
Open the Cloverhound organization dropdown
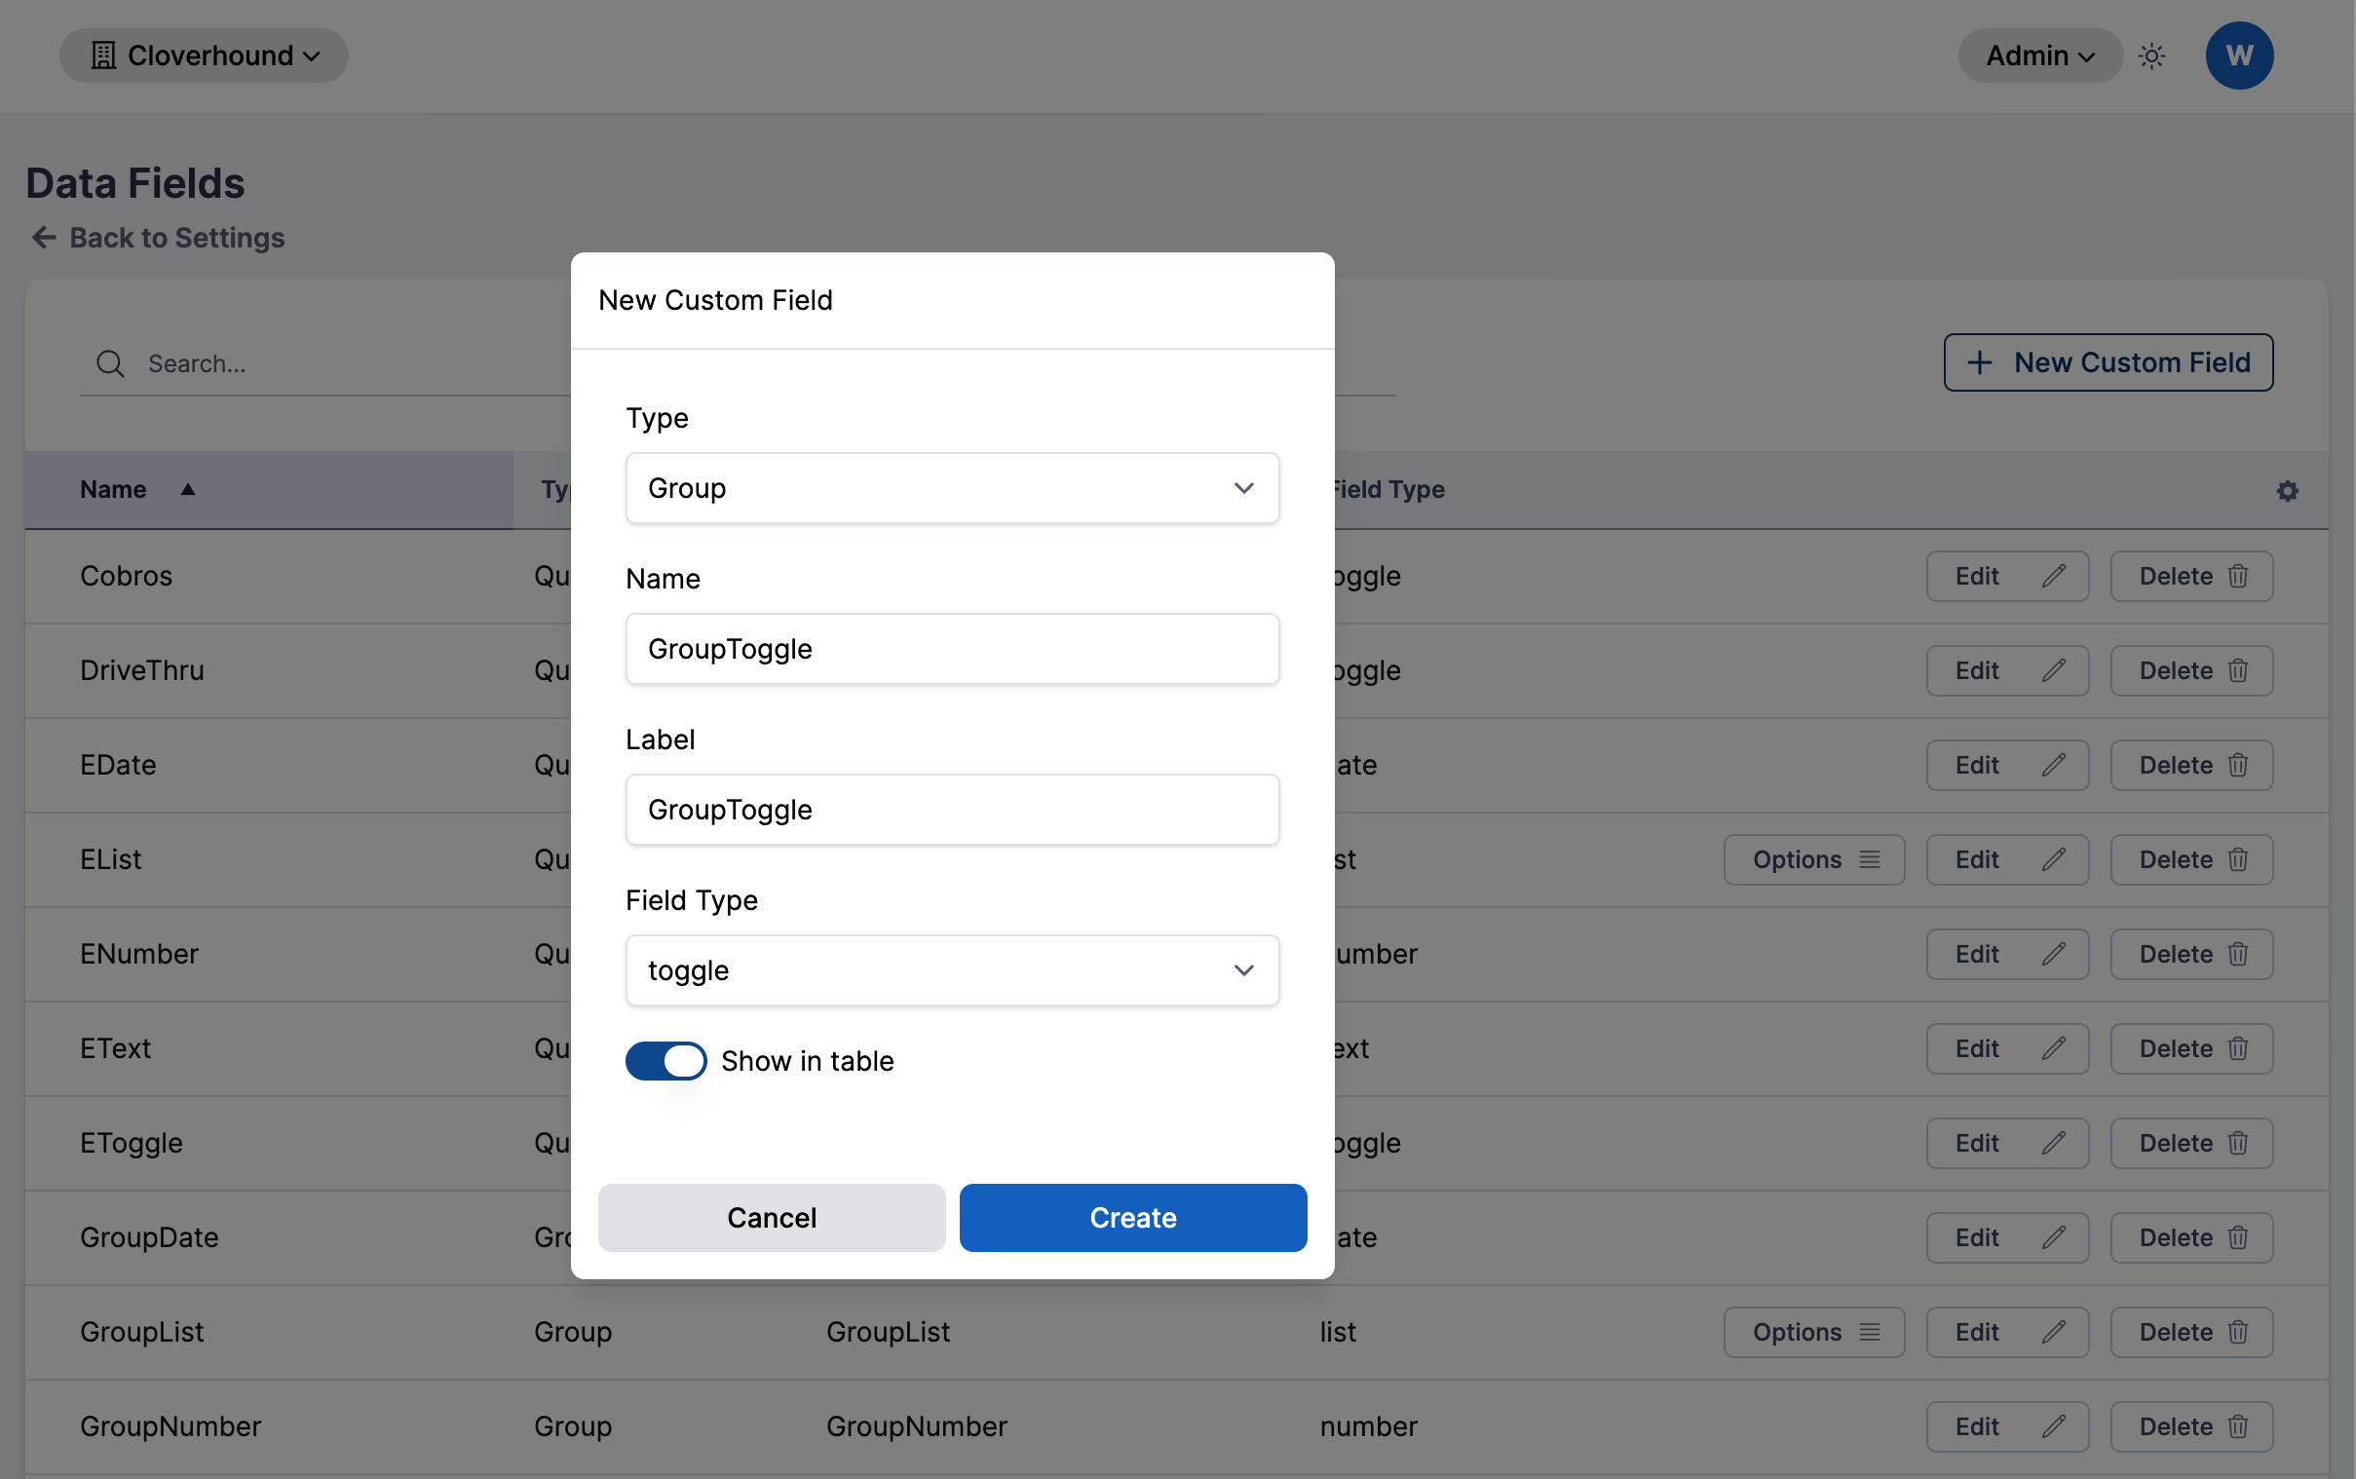[x=204, y=56]
